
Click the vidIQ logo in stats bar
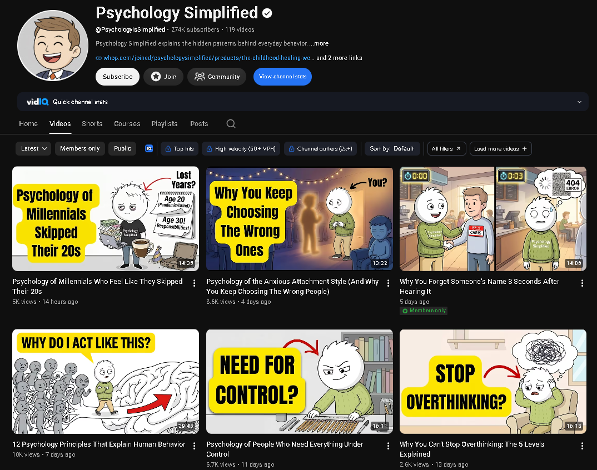click(x=37, y=102)
